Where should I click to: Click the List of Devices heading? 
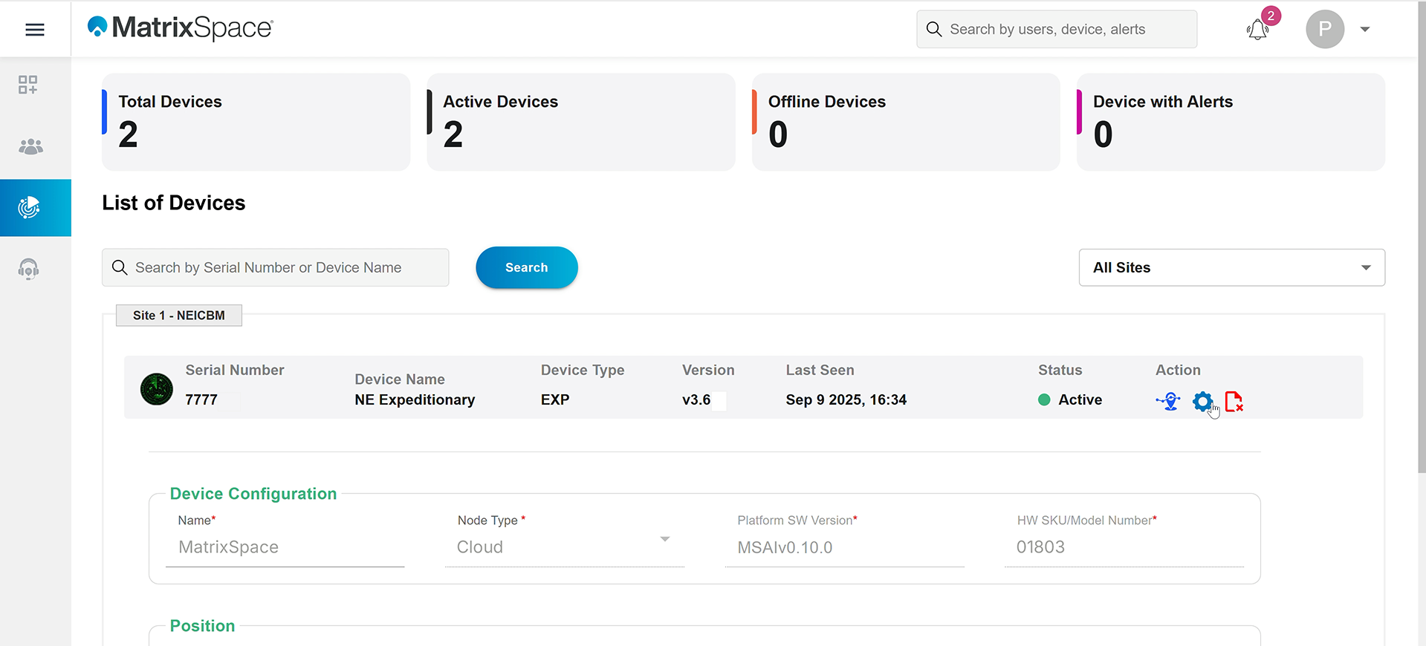(174, 203)
